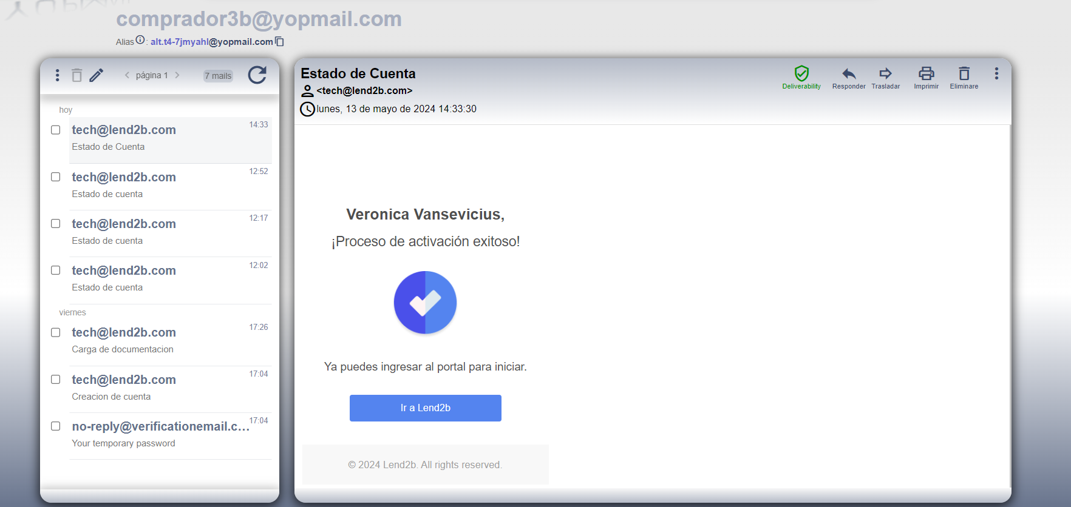Open the email three-dot more menu

[x=996, y=73]
